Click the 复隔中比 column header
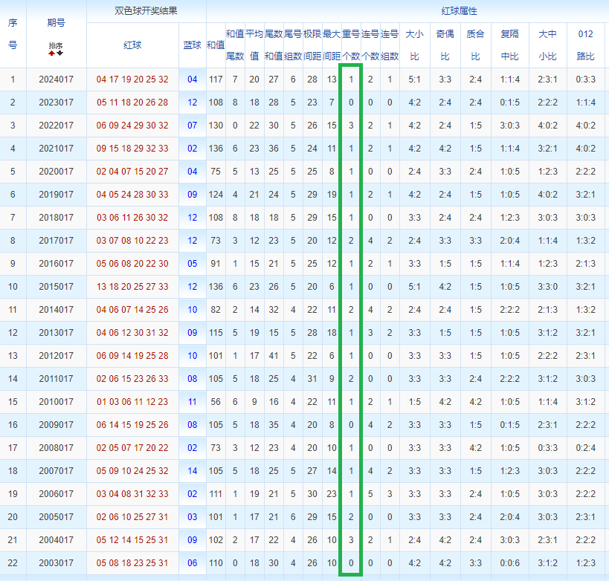 (509, 45)
